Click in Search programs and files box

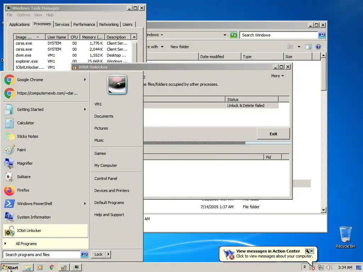point(42,254)
